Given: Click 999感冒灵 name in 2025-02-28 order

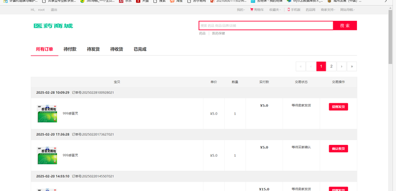Looking at the screenshot, I should (x=70, y=114).
